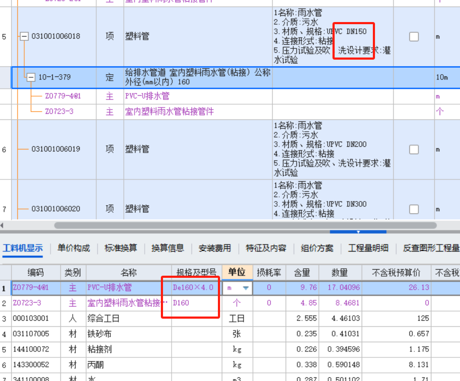
Task: Check the checkbox on row 5 塑料管 item
Action: coord(414,36)
